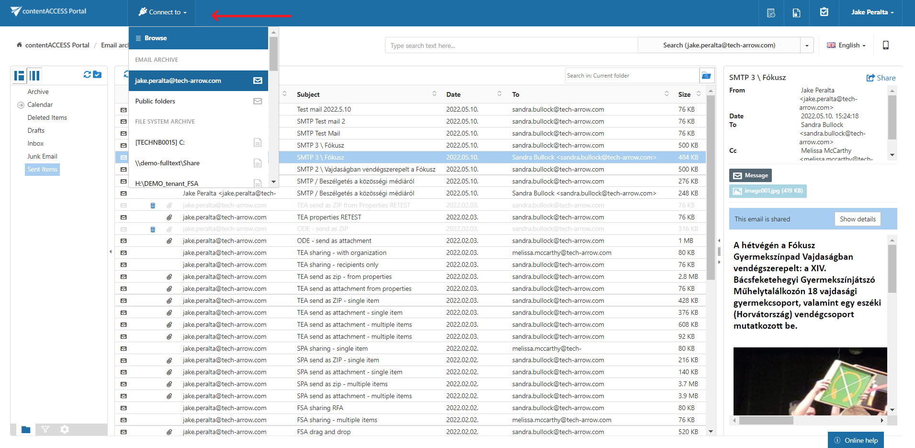Screen dimensions: 915x448
Task: Open the task list clipboard icon in header
Action: click(x=824, y=12)
